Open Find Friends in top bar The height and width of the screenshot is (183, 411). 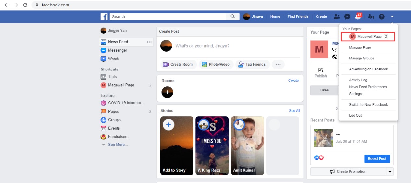click(x=298, y=16)
